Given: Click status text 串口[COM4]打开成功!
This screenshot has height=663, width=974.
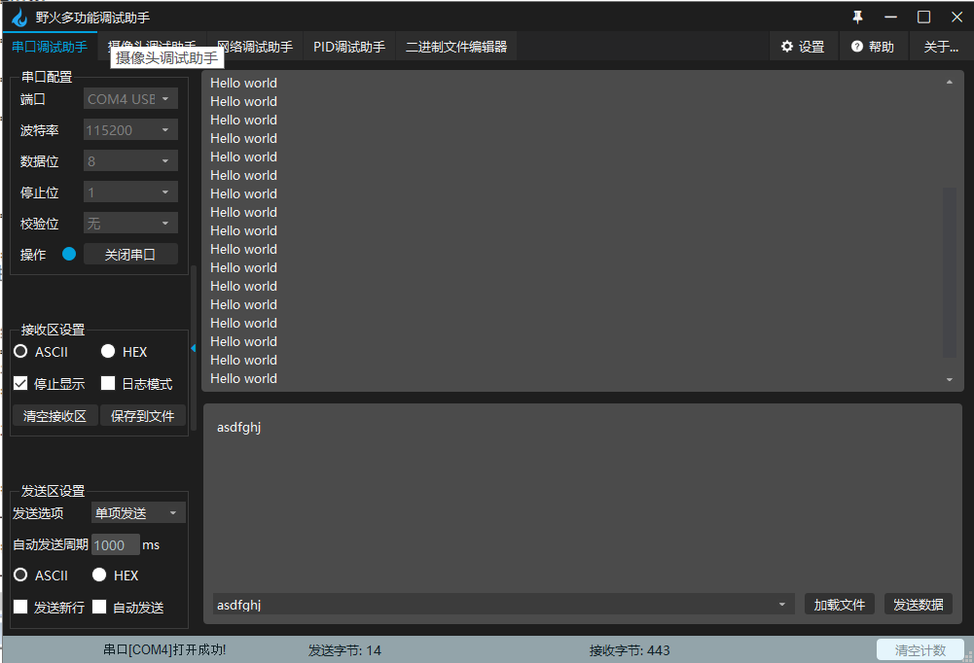Looking at the screenshot, I should pos(164,649).
